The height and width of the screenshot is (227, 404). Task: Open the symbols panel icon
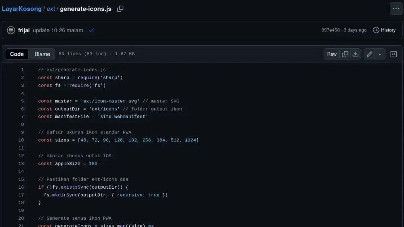tap(393, 54)
